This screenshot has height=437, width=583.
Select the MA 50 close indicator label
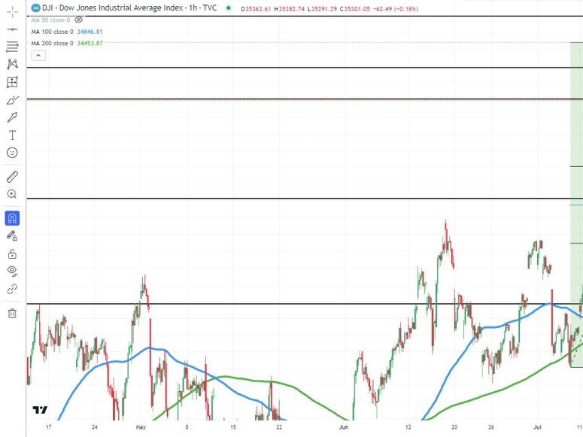coord(50,20)
